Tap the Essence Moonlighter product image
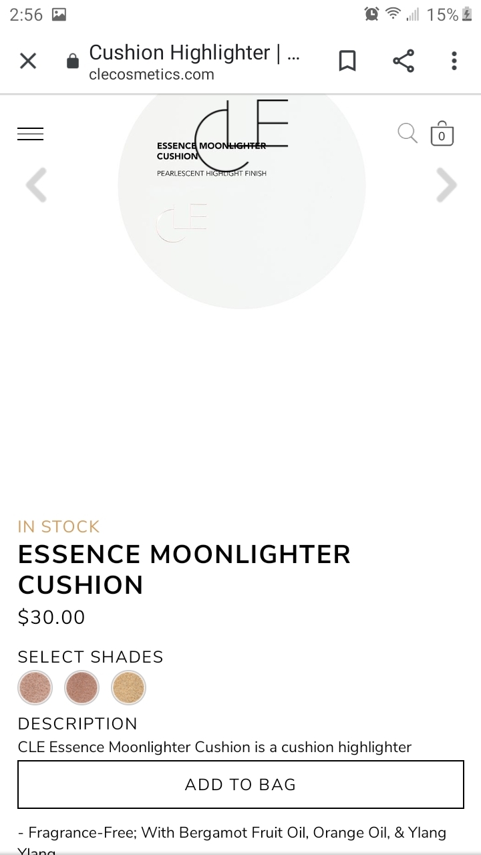The height and width of the screenshot is (855, 481). click(242, 200)
